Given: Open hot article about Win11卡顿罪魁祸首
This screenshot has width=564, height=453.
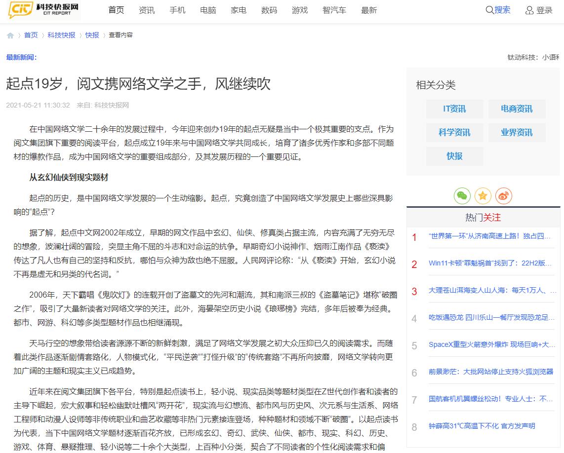Looking at the screenshot, I should pos(490,263).
